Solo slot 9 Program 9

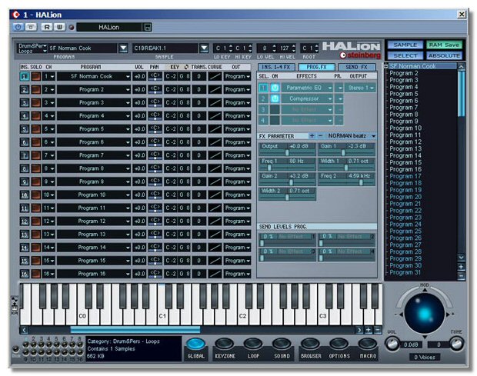pyautogui.click(x=35, y=181)
